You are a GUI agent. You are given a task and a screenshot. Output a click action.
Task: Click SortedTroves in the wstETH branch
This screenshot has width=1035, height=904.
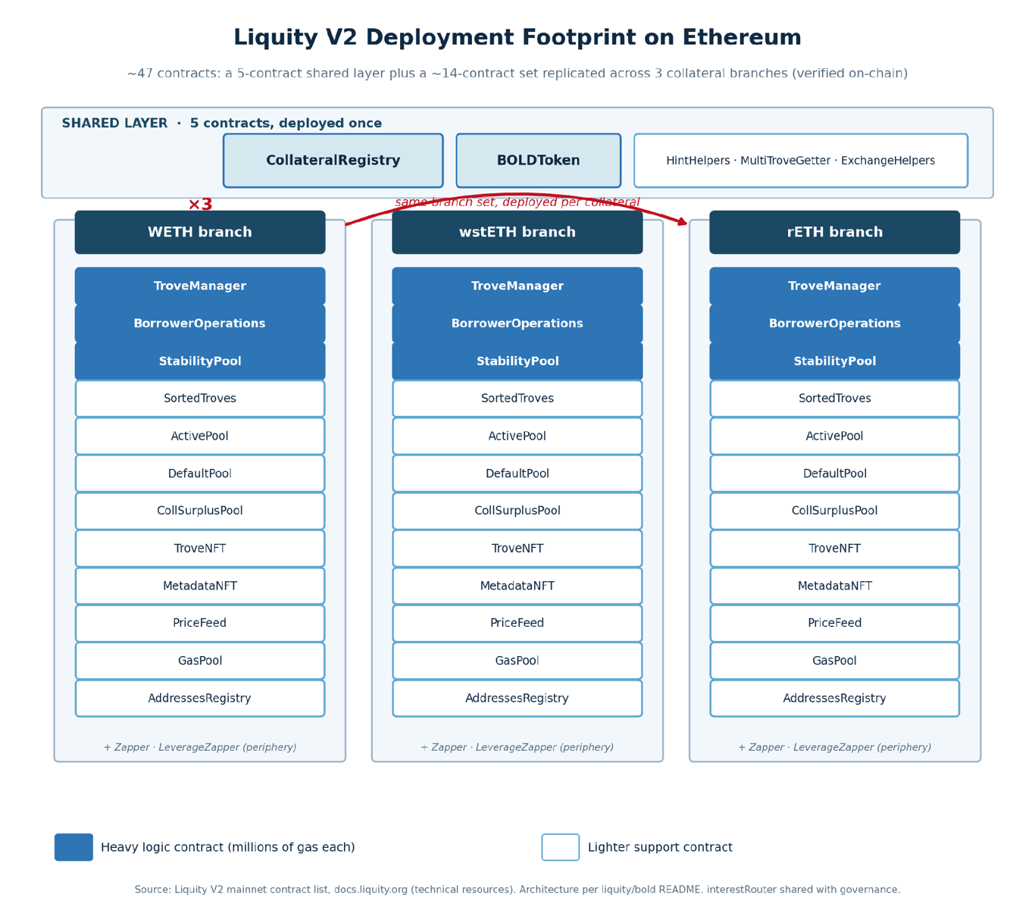point(517,399)
